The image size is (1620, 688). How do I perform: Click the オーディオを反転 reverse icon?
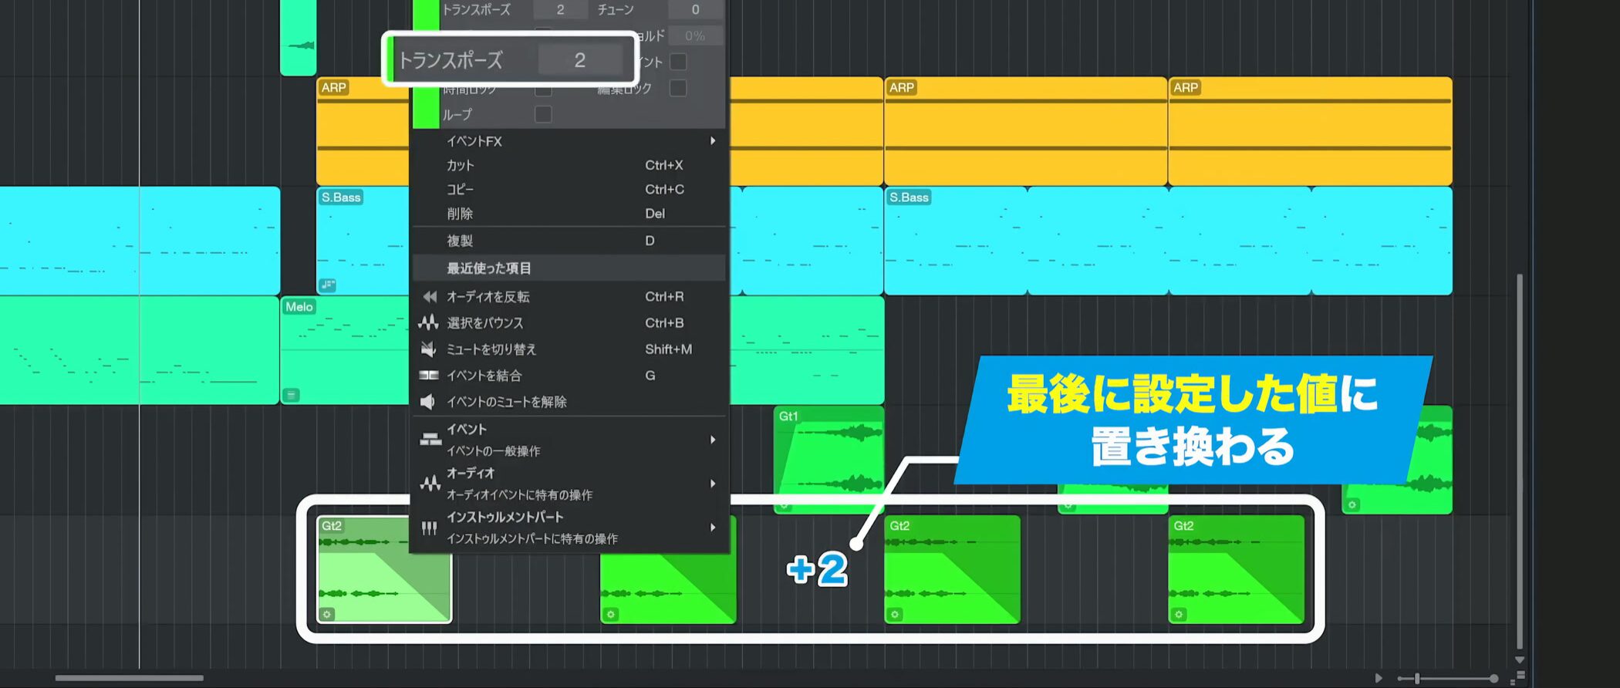coord(430,297)
